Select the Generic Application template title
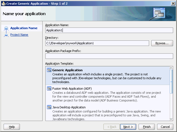Screen dimensions: 177x132 tap(67, 70)
